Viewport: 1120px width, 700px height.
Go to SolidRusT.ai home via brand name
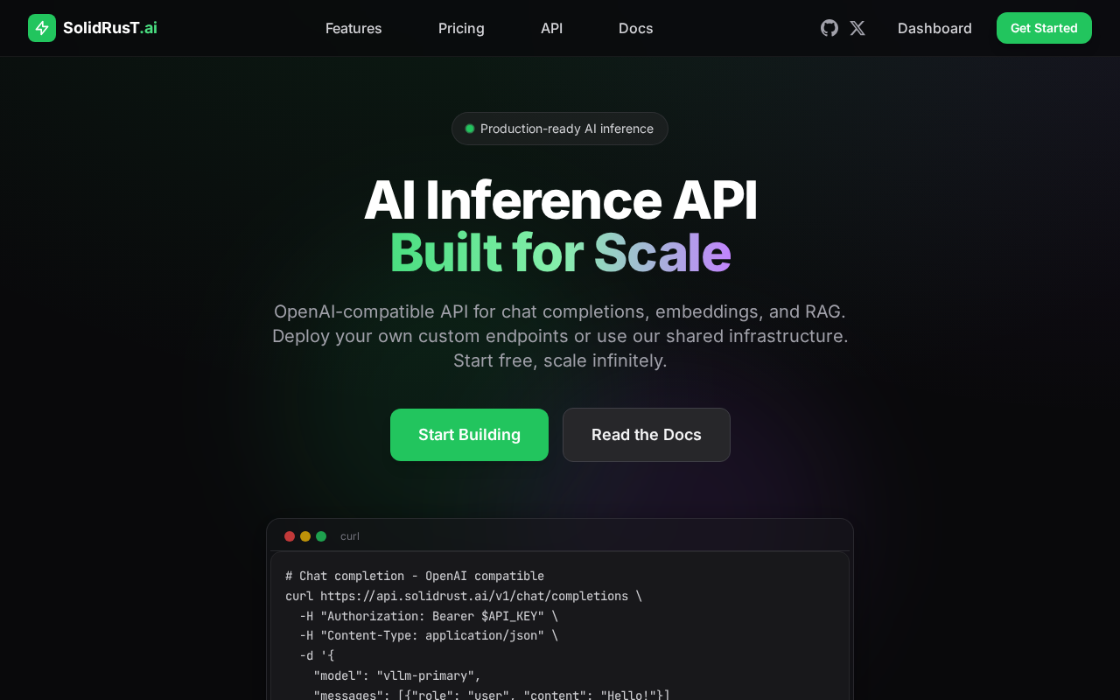110,28
